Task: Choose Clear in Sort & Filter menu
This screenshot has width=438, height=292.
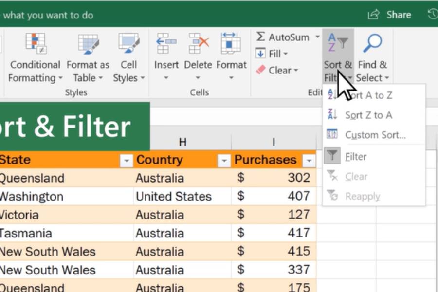Action: [x=374, y=176]
